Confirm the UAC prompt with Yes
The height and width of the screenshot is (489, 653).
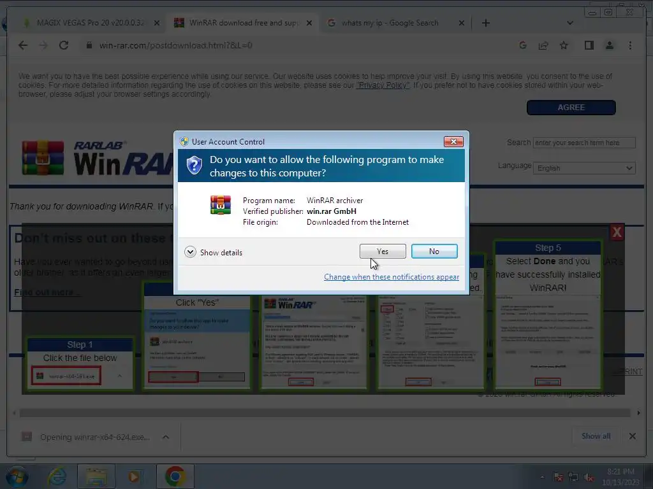coord(383,251)
